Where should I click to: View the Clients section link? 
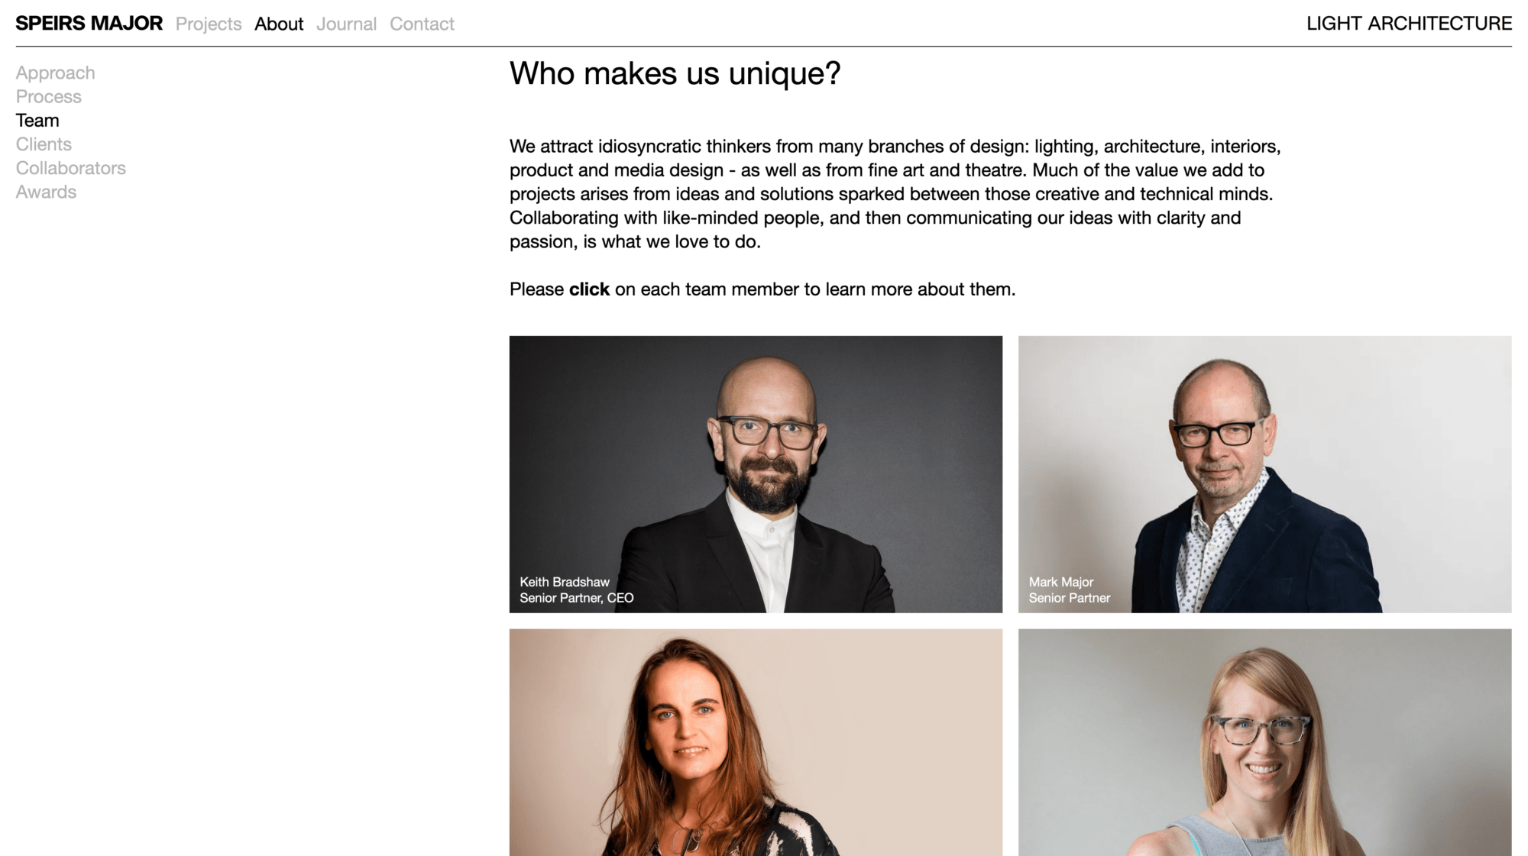point(44,144)
